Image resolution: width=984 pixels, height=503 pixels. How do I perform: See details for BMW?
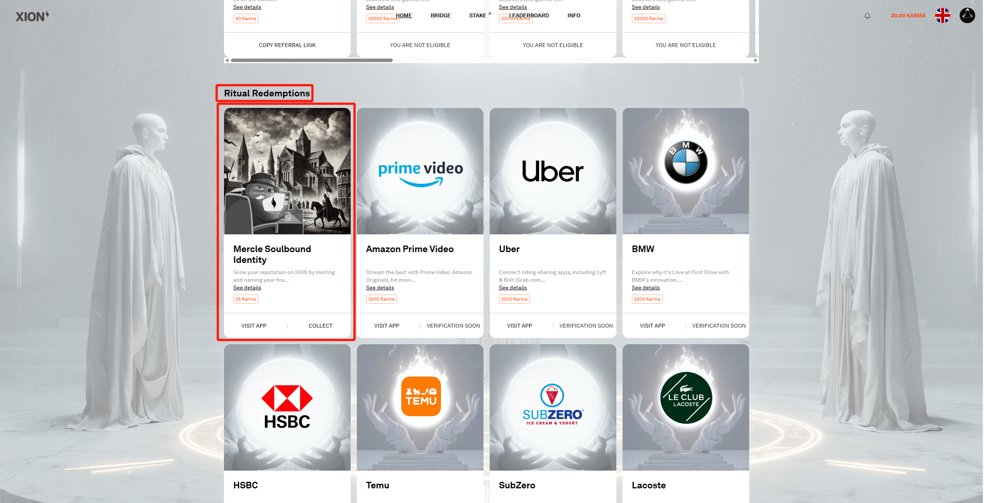click(646, 288)
